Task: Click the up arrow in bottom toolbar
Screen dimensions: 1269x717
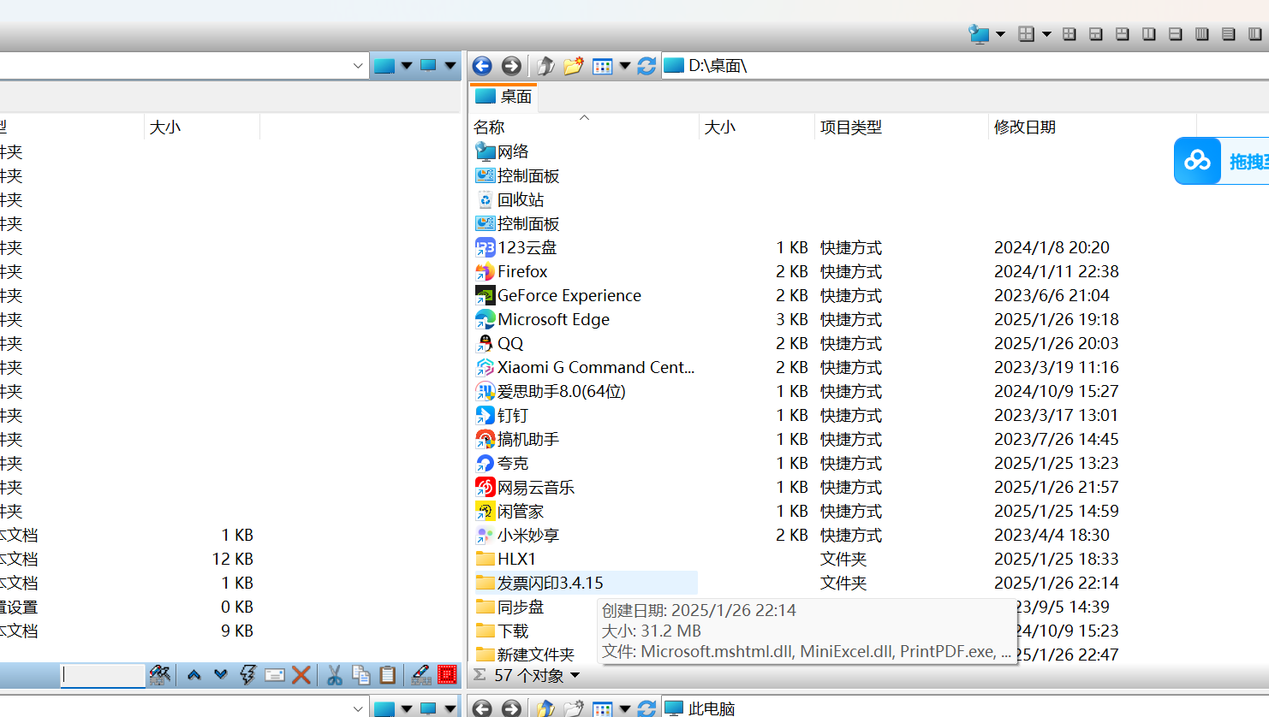Action: point(194,675)
